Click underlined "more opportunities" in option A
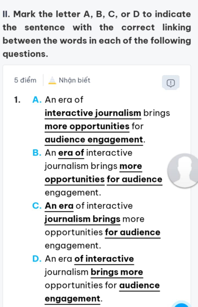Viewport: 198px width, 307px height. tap(87, 126)
